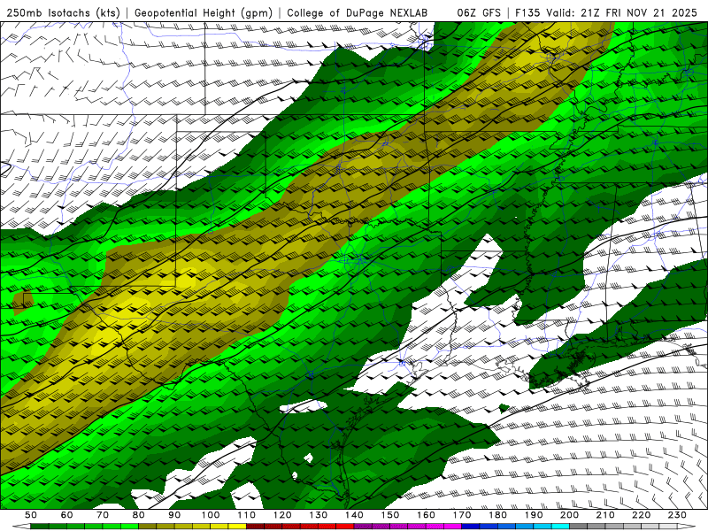Click the '140' legend scale label

tap(354, 515)
